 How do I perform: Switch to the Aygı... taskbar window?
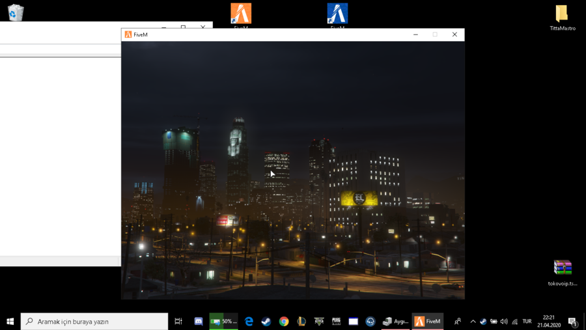pos(396,322)
